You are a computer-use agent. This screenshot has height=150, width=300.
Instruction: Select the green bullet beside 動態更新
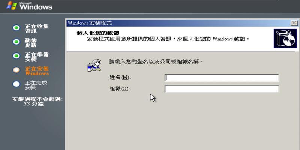[16, 42]
